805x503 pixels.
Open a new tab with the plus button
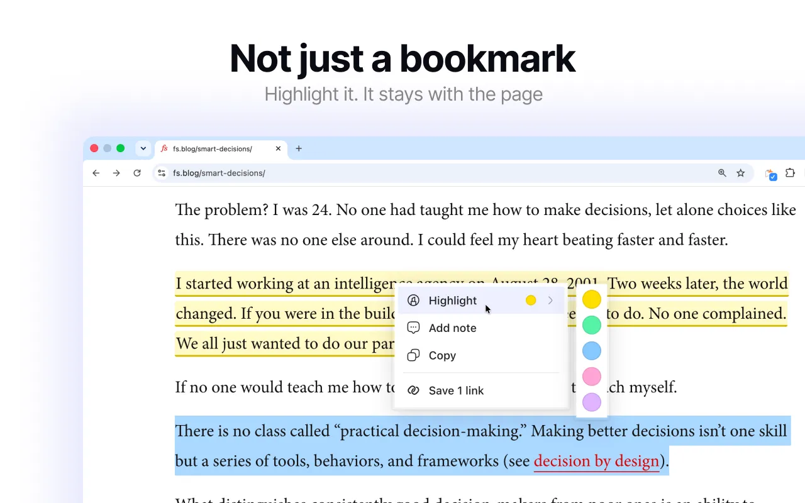click(299, 148)
